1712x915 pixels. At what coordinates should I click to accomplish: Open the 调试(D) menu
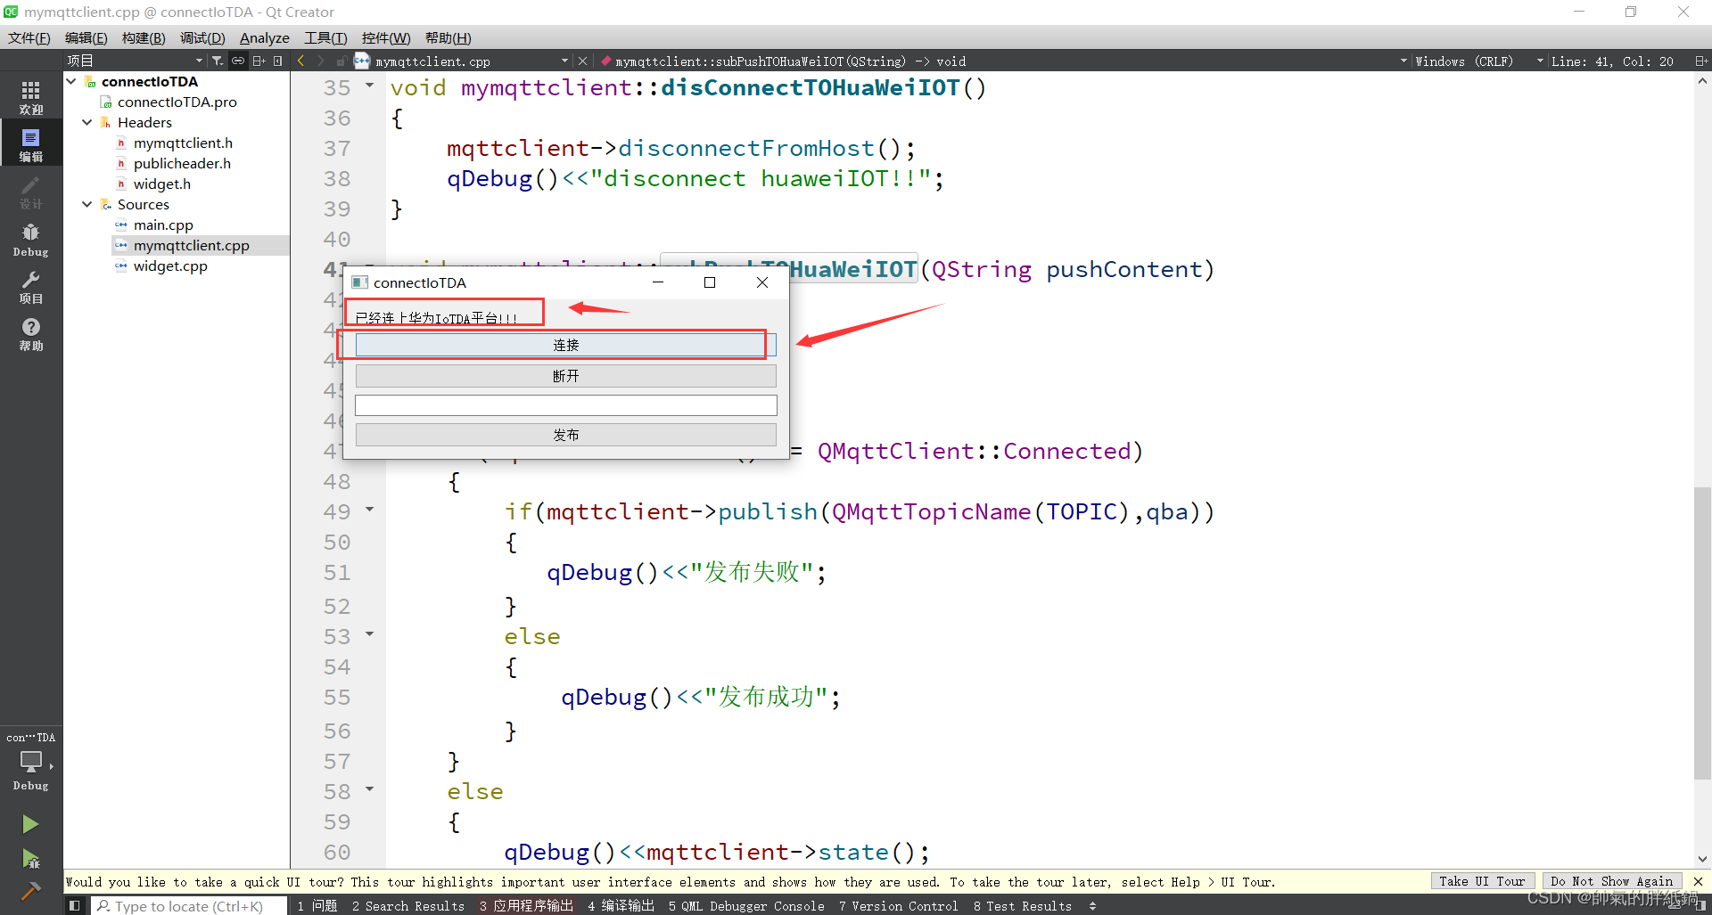coord(202,37)
